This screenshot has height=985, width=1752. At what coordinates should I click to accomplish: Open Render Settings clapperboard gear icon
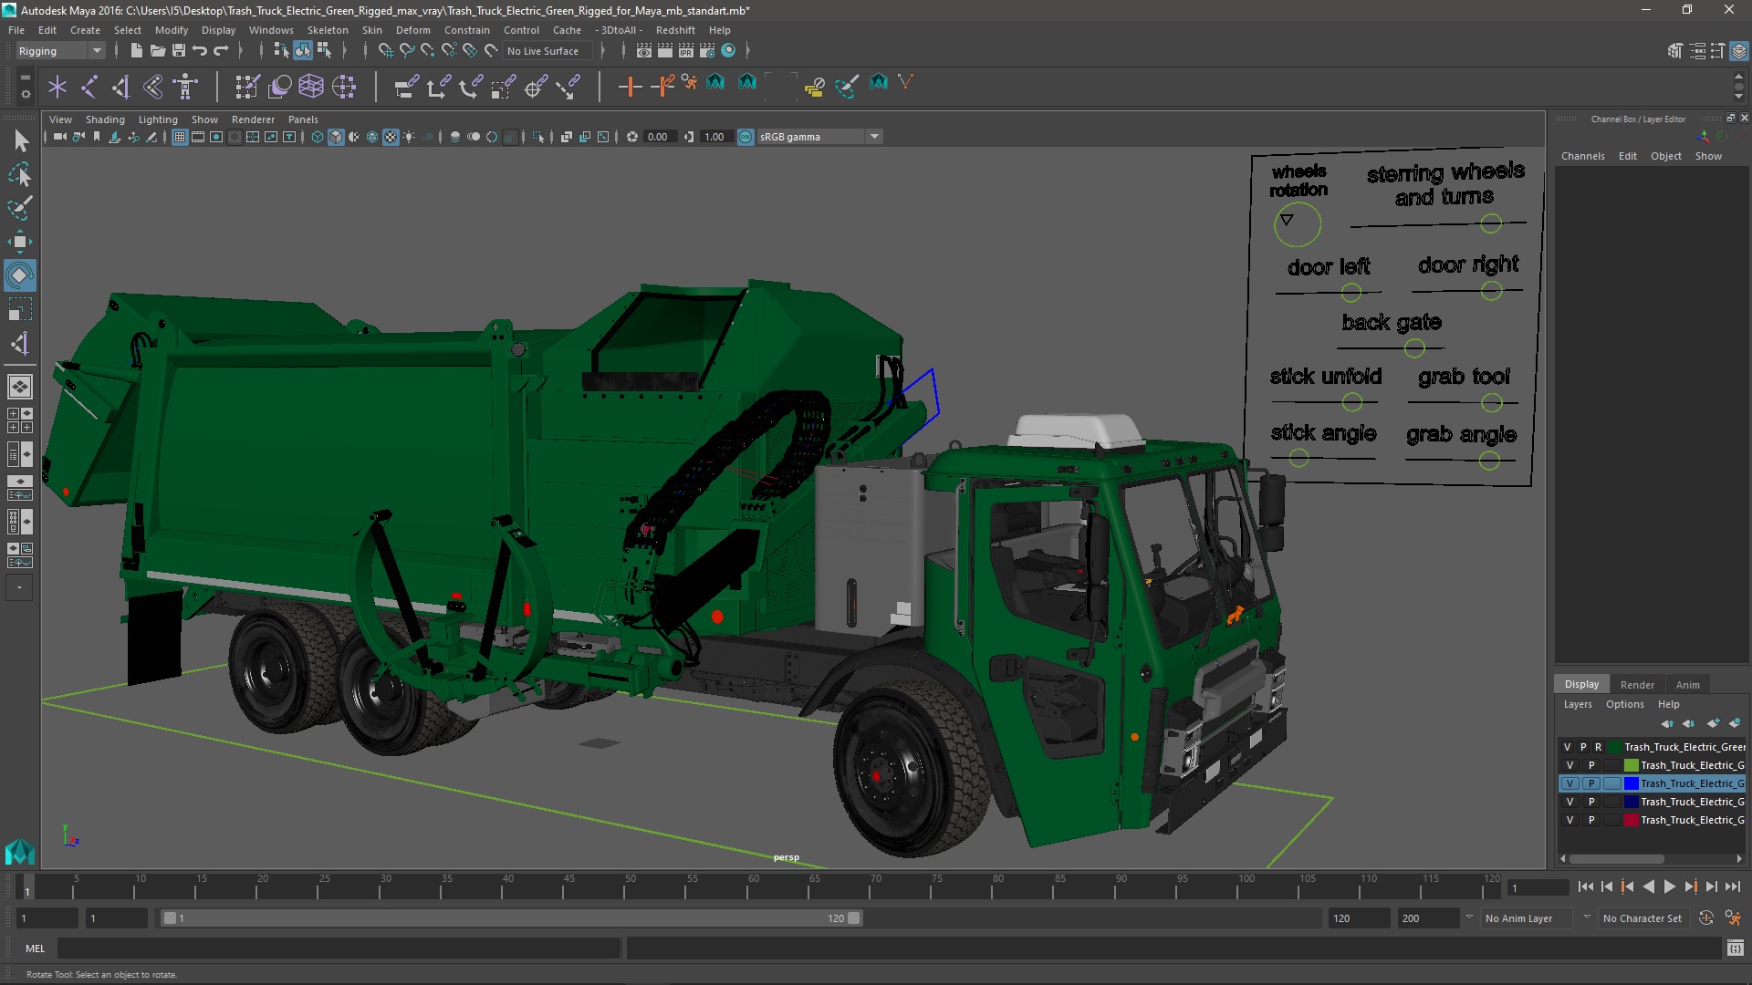click(x=706, y=51)
